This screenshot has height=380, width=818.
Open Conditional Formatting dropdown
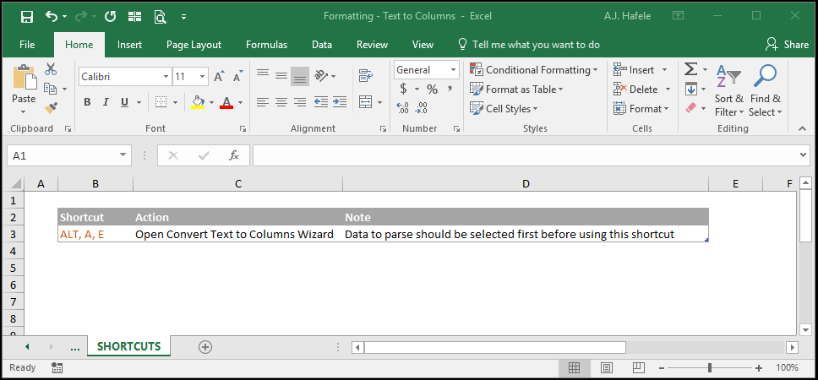[x=534, y=70]
